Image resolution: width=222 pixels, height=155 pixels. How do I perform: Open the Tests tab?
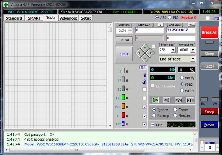(51, 18)
